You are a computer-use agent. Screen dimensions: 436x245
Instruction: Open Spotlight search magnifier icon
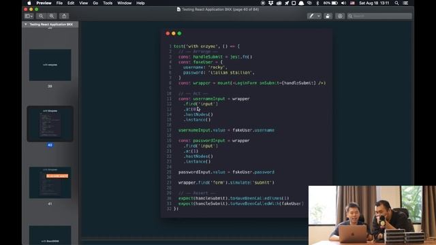tap(396, 3)
